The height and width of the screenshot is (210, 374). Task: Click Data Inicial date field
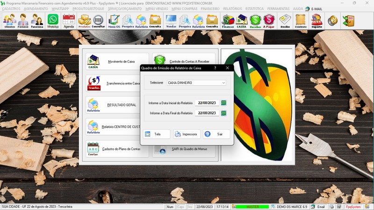(207, 103)
